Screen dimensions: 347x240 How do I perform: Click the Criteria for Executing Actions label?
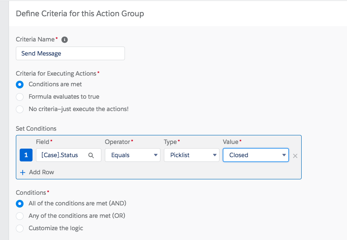(x=56, y=73)
